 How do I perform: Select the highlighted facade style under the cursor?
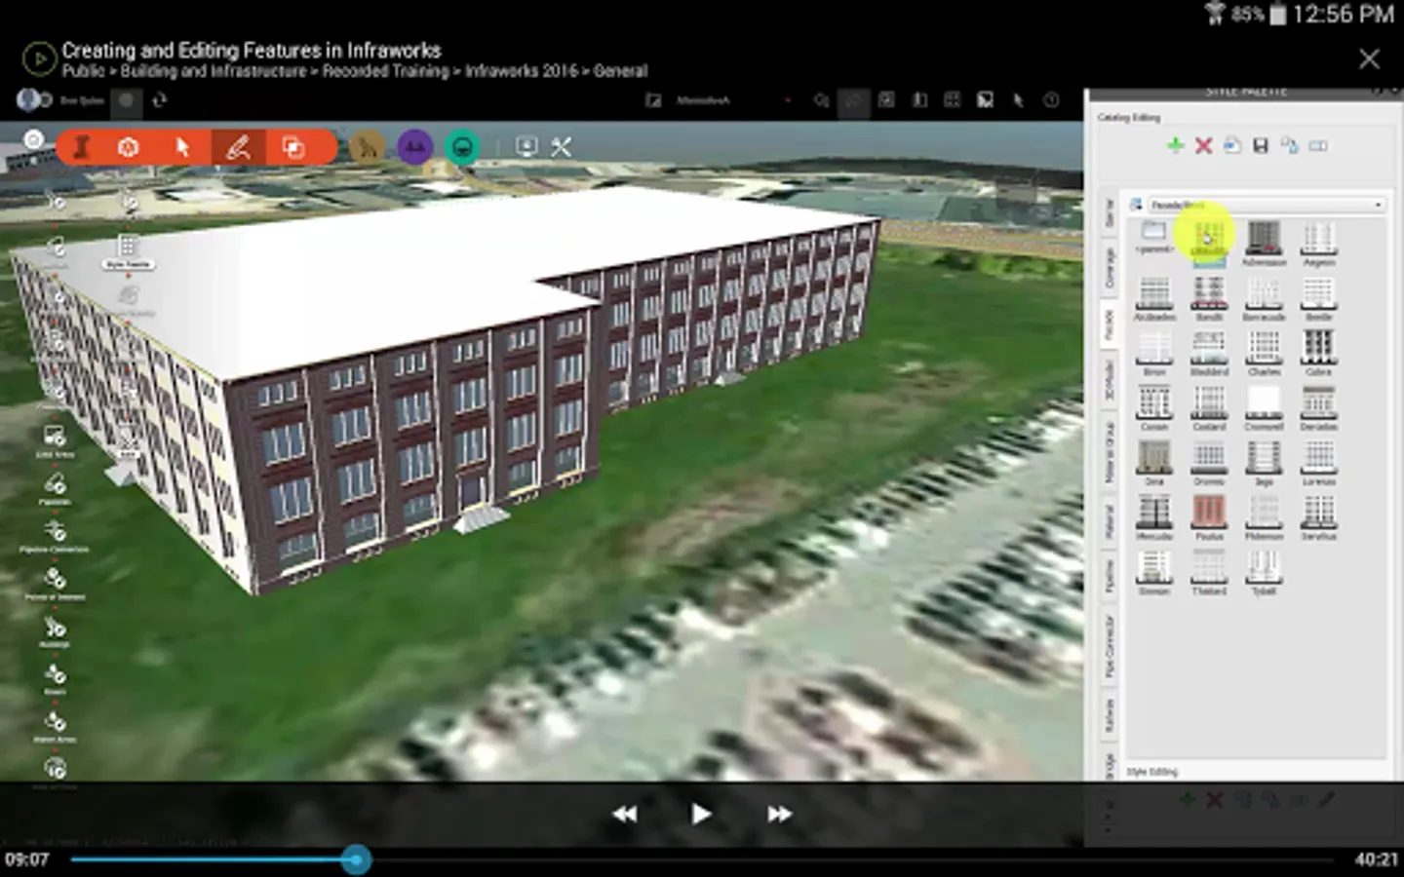pyautogui.click(x=1209, y=241)
